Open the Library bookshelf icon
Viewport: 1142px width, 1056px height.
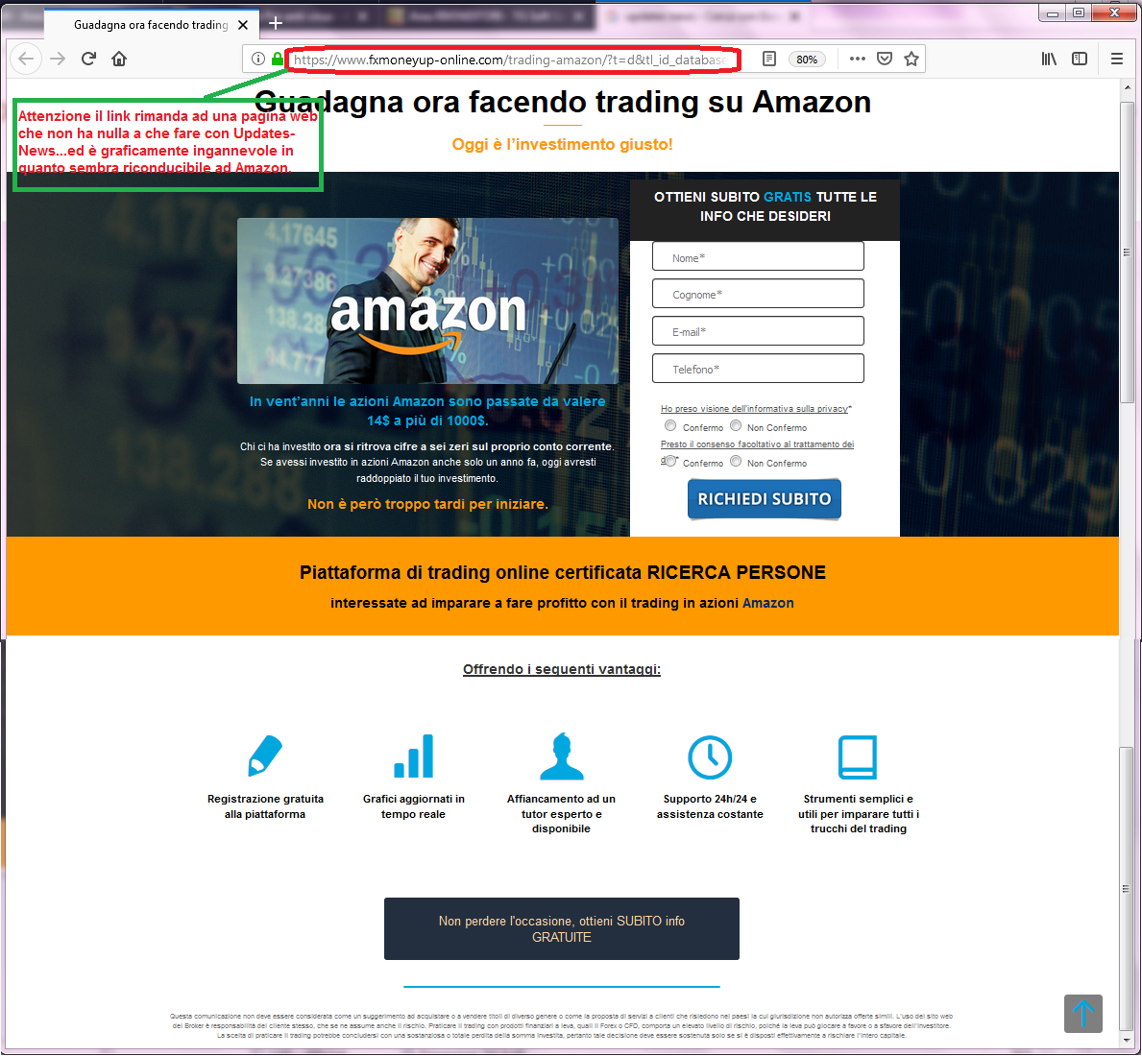coord(1049,59)
